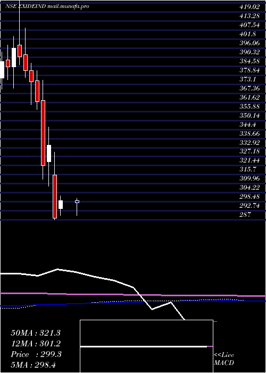Image resolution: width=266 pixels, height=373 pixels.
Task: Click the 5MA : 298.4 readout
Action: 34,365
